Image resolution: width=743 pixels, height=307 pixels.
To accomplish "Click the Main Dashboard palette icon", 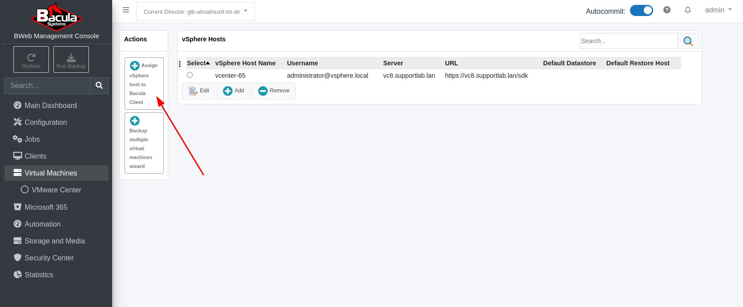I will click(x=17, y=105).
